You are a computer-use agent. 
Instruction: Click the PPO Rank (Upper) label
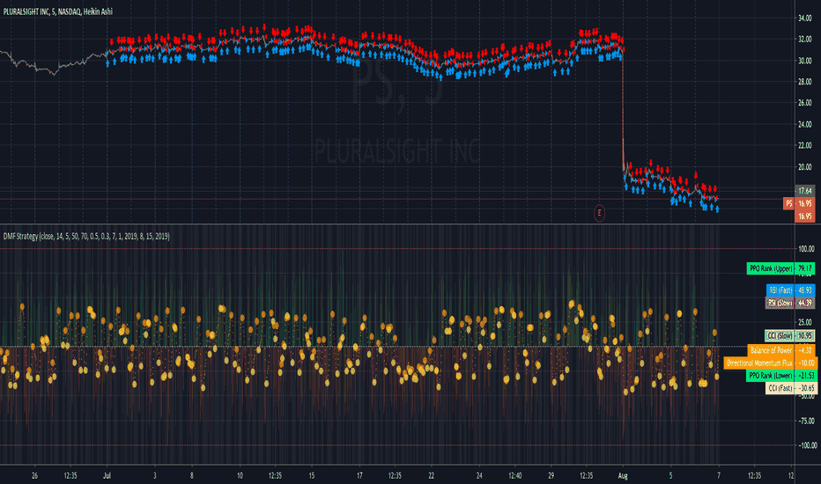(x=770, y=269)
